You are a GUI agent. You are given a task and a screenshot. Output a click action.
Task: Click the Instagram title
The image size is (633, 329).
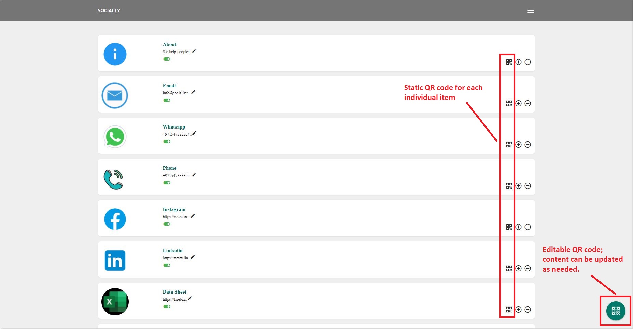point(174,209)
